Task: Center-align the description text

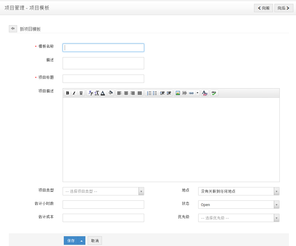Action: pos(126,93)
